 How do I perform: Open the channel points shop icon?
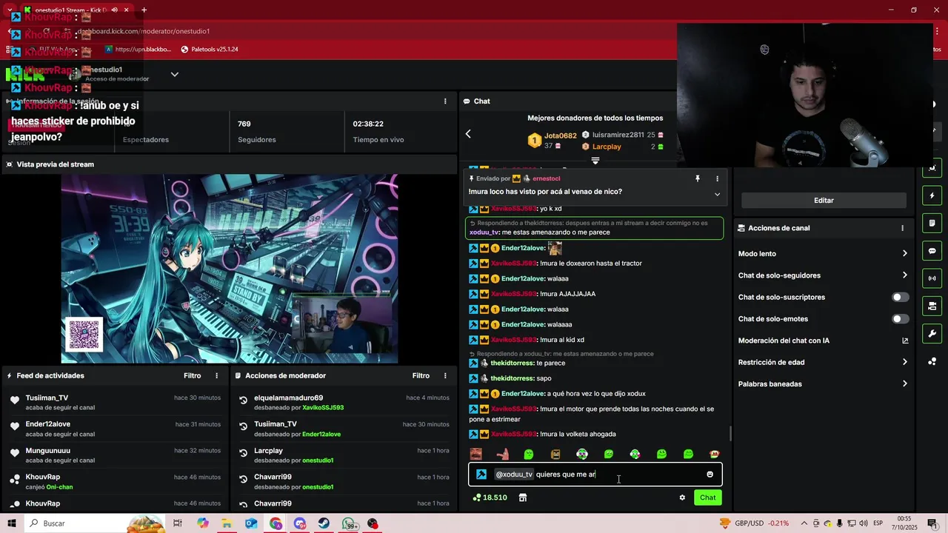click(x=523, y=497)
